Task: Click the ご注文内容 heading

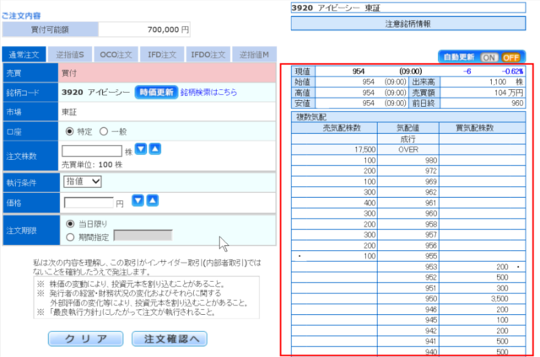Action: tap(21, 16)
